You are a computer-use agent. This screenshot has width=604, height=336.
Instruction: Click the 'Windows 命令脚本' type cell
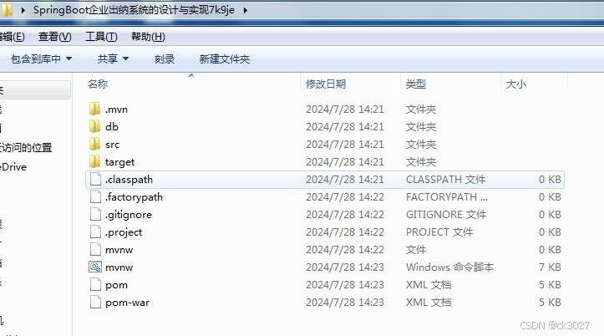tap(450, 267)
